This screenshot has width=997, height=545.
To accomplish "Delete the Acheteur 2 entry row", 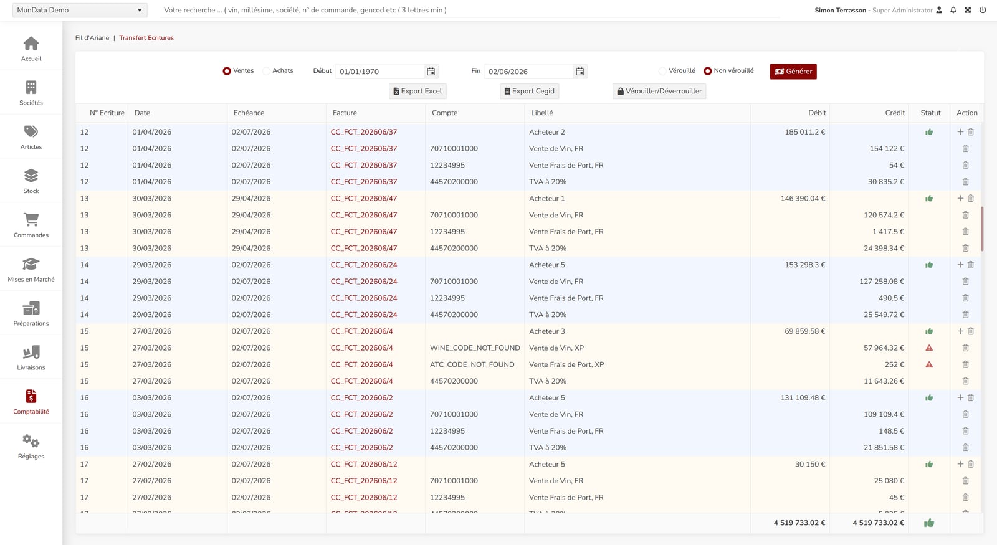I will [971, 132].
